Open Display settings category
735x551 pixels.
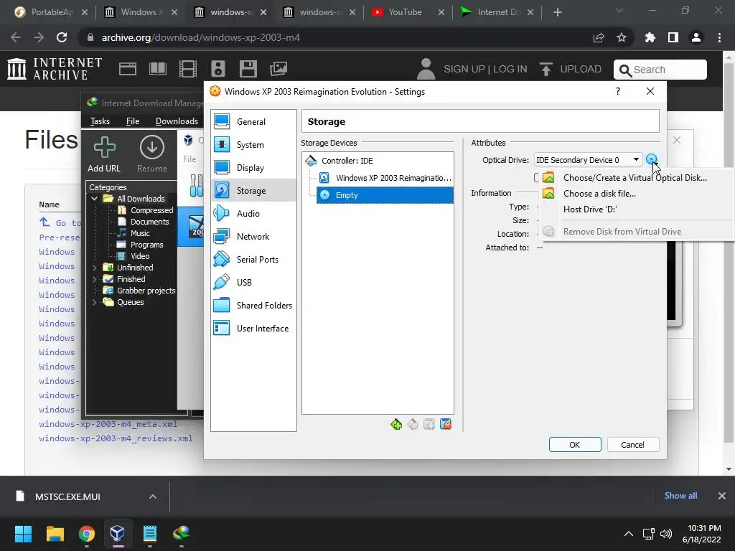point(253,168)
